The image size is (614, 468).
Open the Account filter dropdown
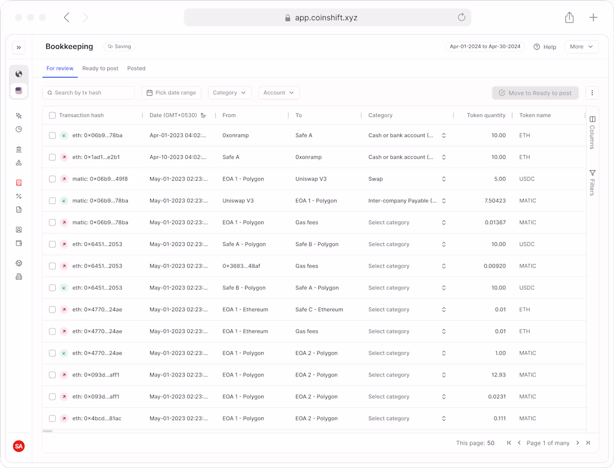coord(279,93)
